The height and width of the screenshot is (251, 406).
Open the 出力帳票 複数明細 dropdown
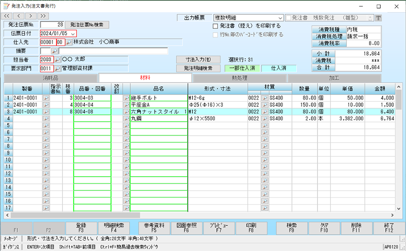280,18
